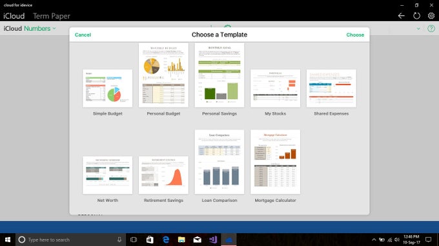Select the iCloud tab in header
The width and height of the screenshot is (439, 246).
coord(14,16)
